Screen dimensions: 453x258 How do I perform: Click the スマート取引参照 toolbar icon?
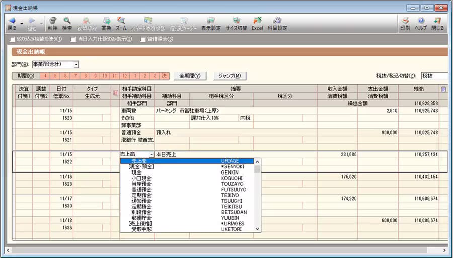(x=148, y=21)
